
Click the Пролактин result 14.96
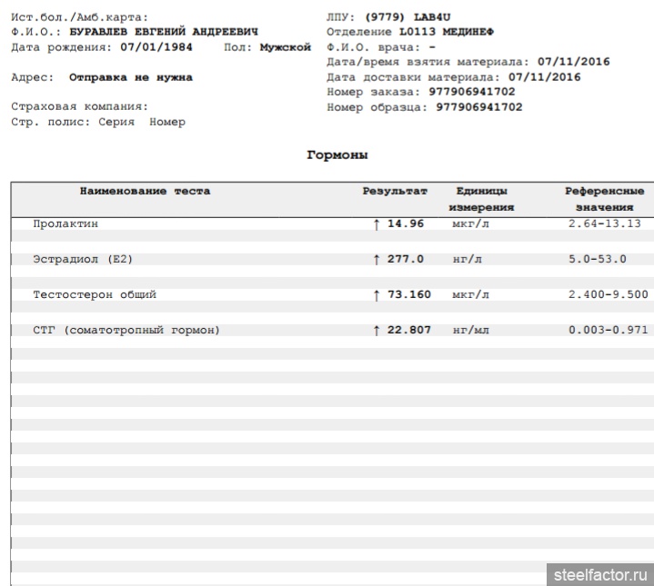406,223
